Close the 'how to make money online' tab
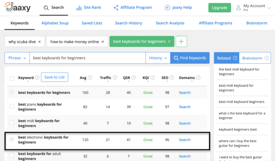The height and width of the screenshot is (161, 275). (103, 42)
